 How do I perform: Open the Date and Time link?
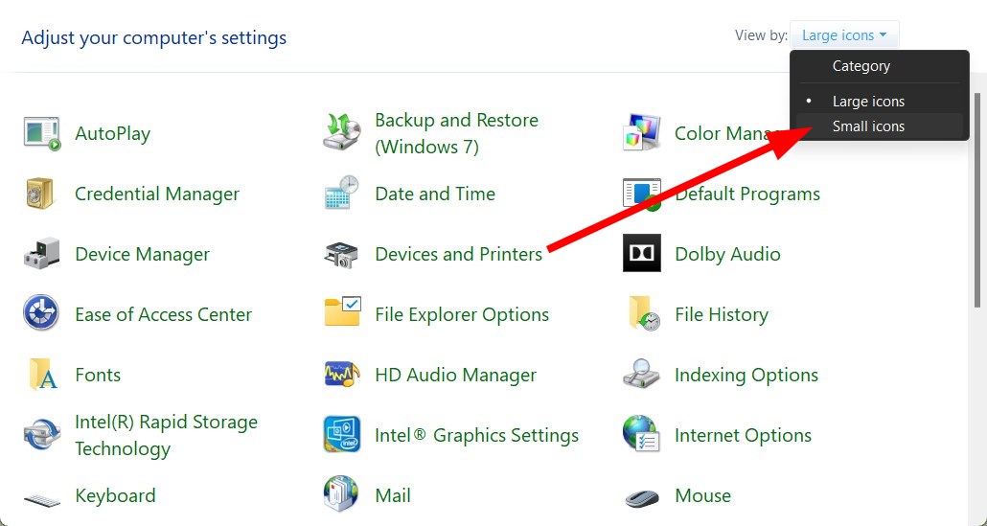click(x=435, y=194)
